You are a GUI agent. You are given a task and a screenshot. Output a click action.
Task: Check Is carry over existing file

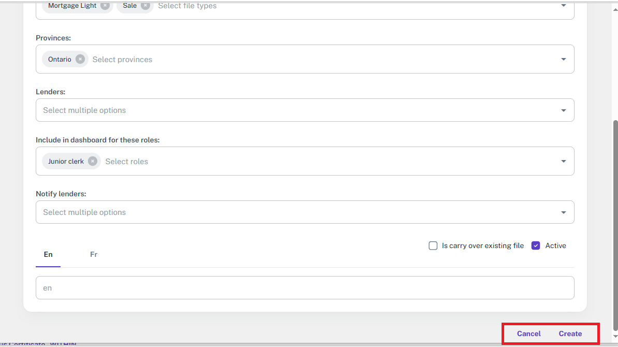pos(433,245)
